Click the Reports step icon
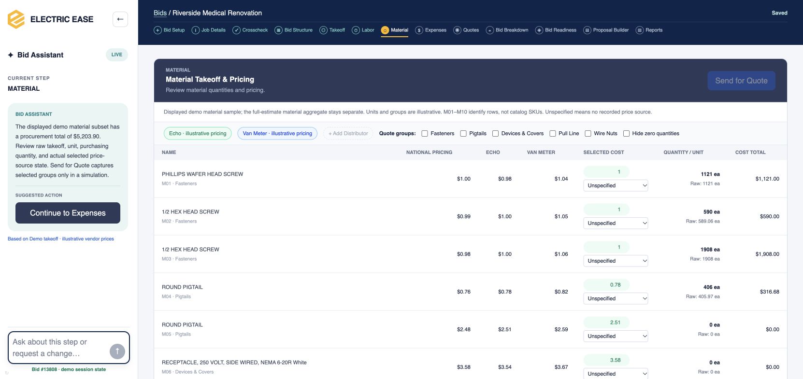 tap(640, 30)
